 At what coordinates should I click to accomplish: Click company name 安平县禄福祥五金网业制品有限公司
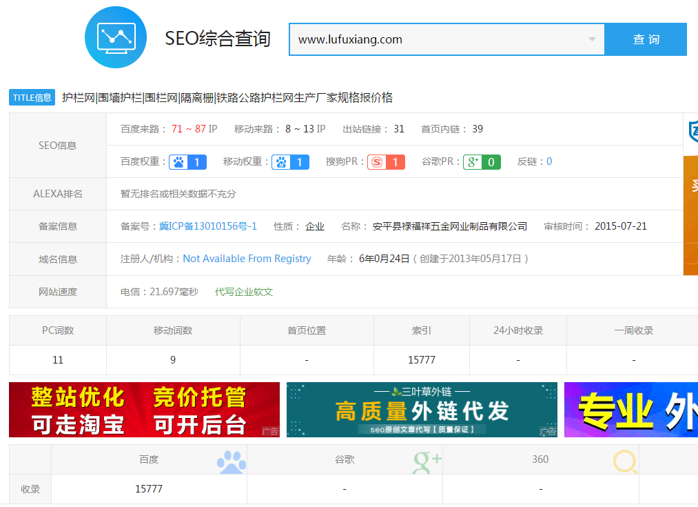pyautogui.click(x=450, y=226)
